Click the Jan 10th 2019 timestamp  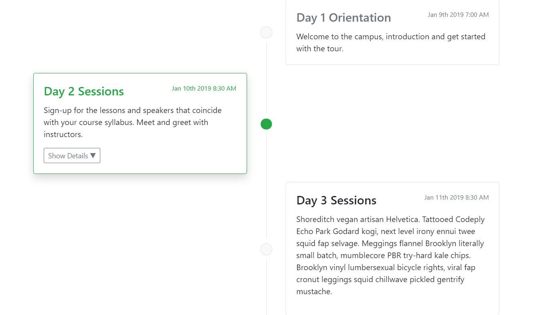(x=204, y=88)
